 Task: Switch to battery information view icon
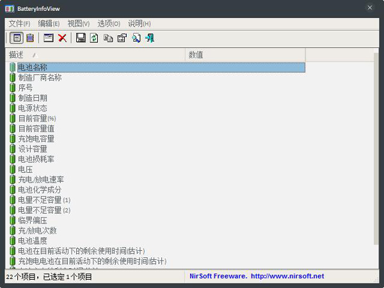click(17, 38)
